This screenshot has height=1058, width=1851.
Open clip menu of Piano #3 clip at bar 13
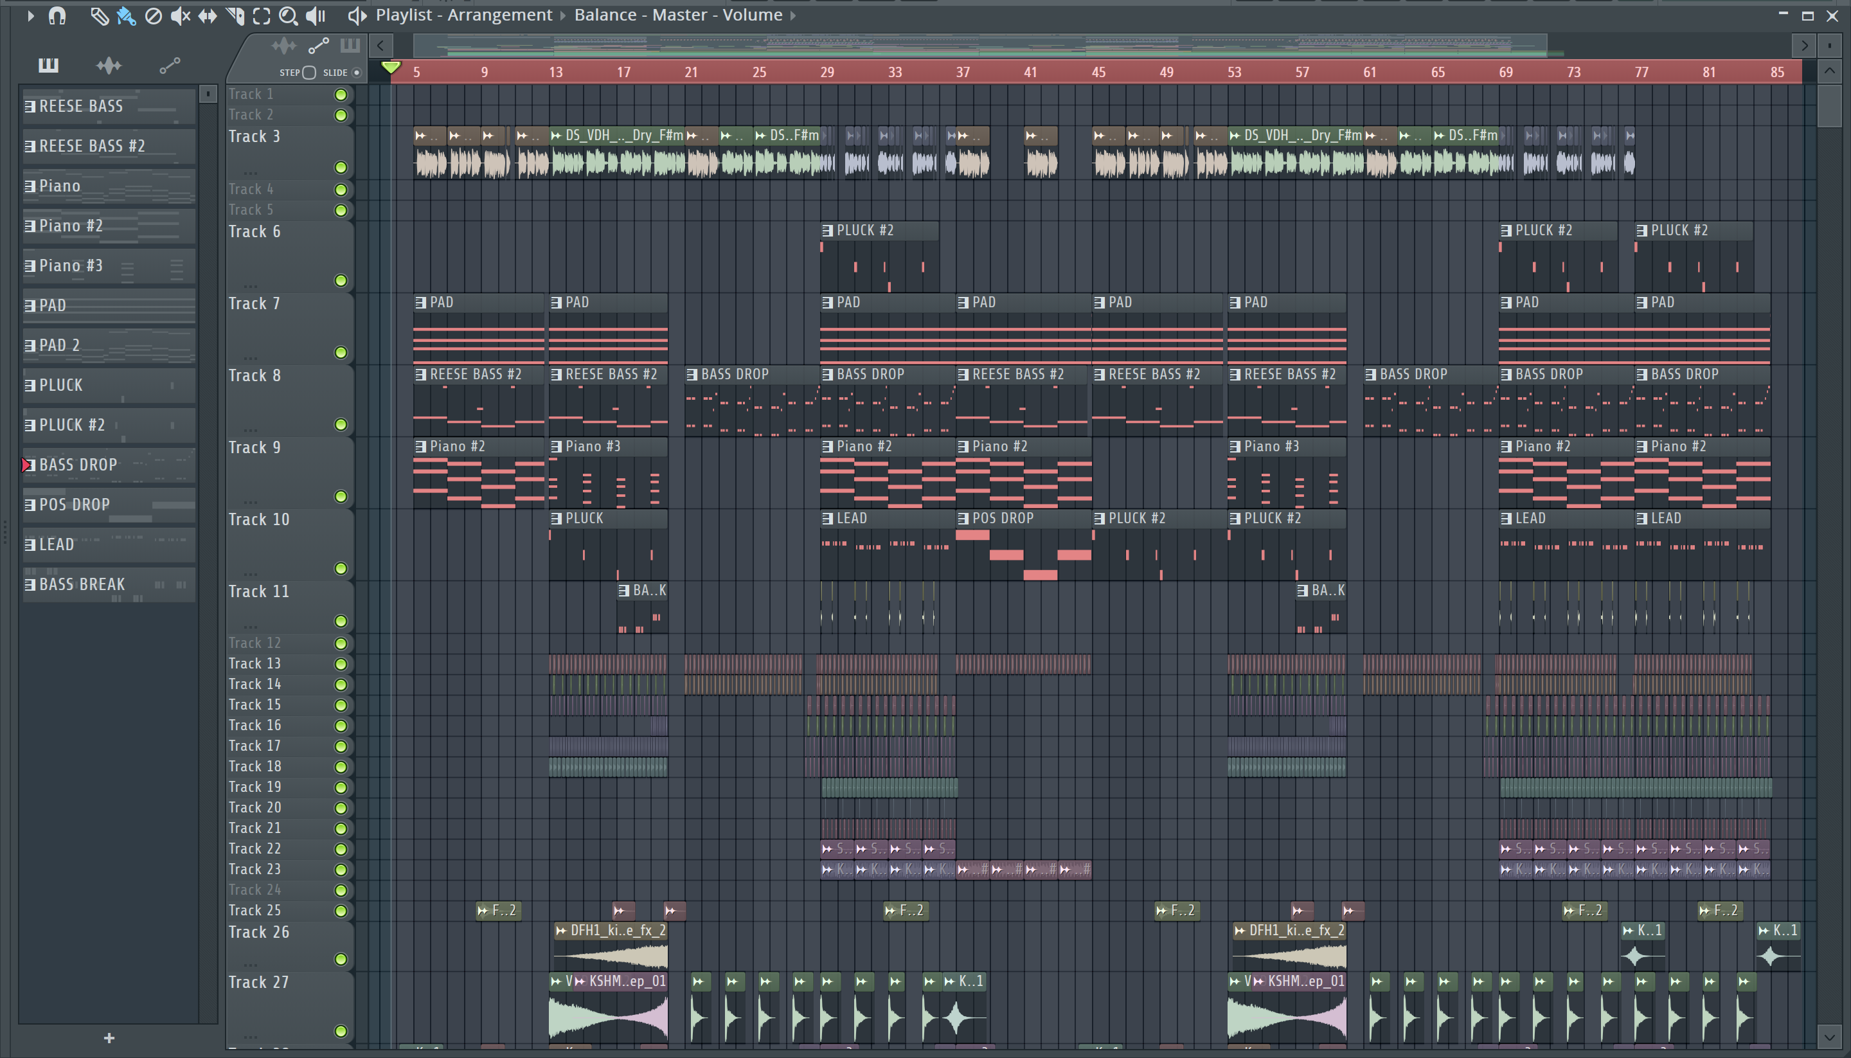pos(557,447)
